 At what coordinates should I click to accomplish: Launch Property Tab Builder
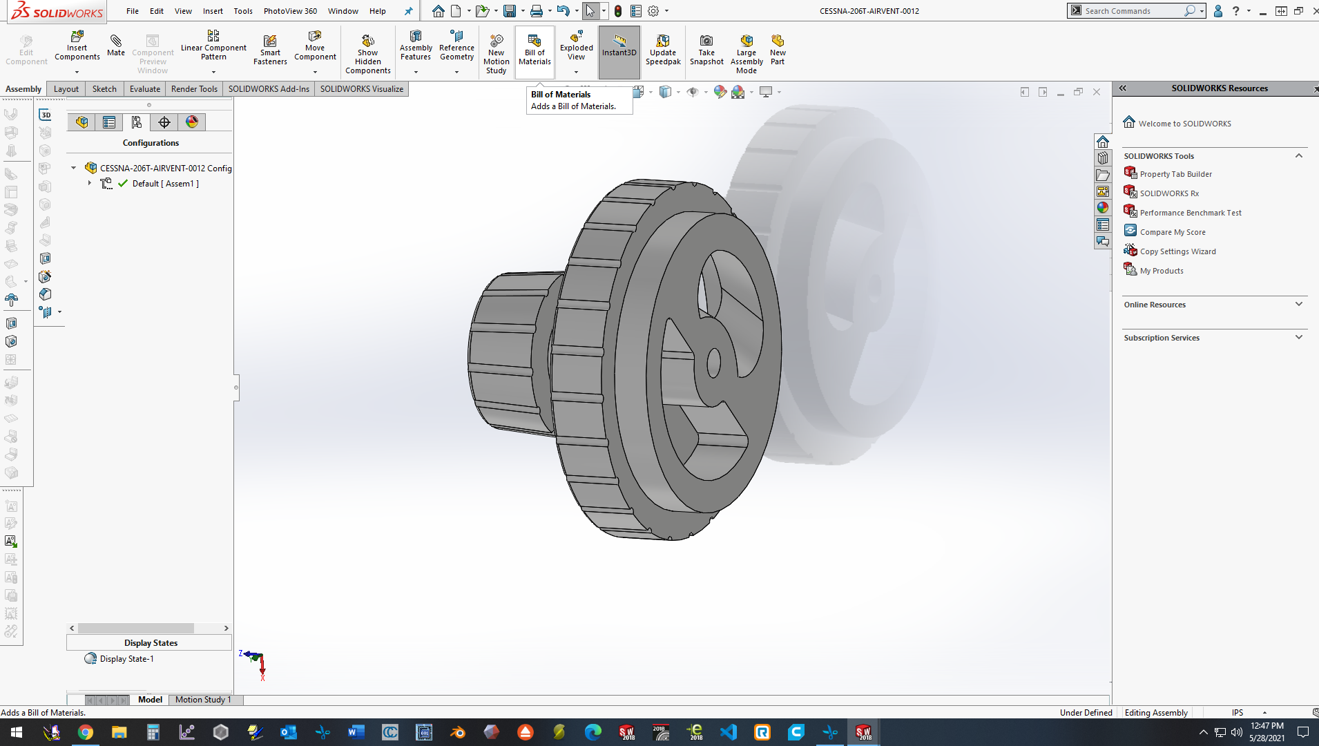[1175, 174]
